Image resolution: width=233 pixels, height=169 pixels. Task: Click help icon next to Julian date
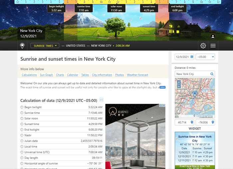click(x=22, y=141)
